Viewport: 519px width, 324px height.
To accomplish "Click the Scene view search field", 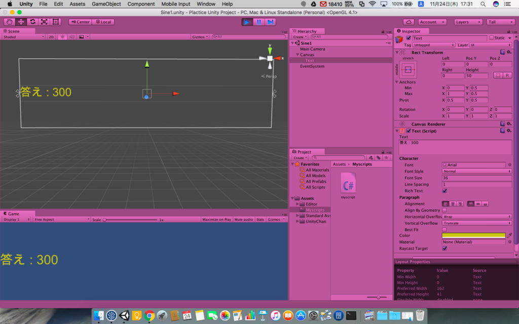I will coord(249,36).
